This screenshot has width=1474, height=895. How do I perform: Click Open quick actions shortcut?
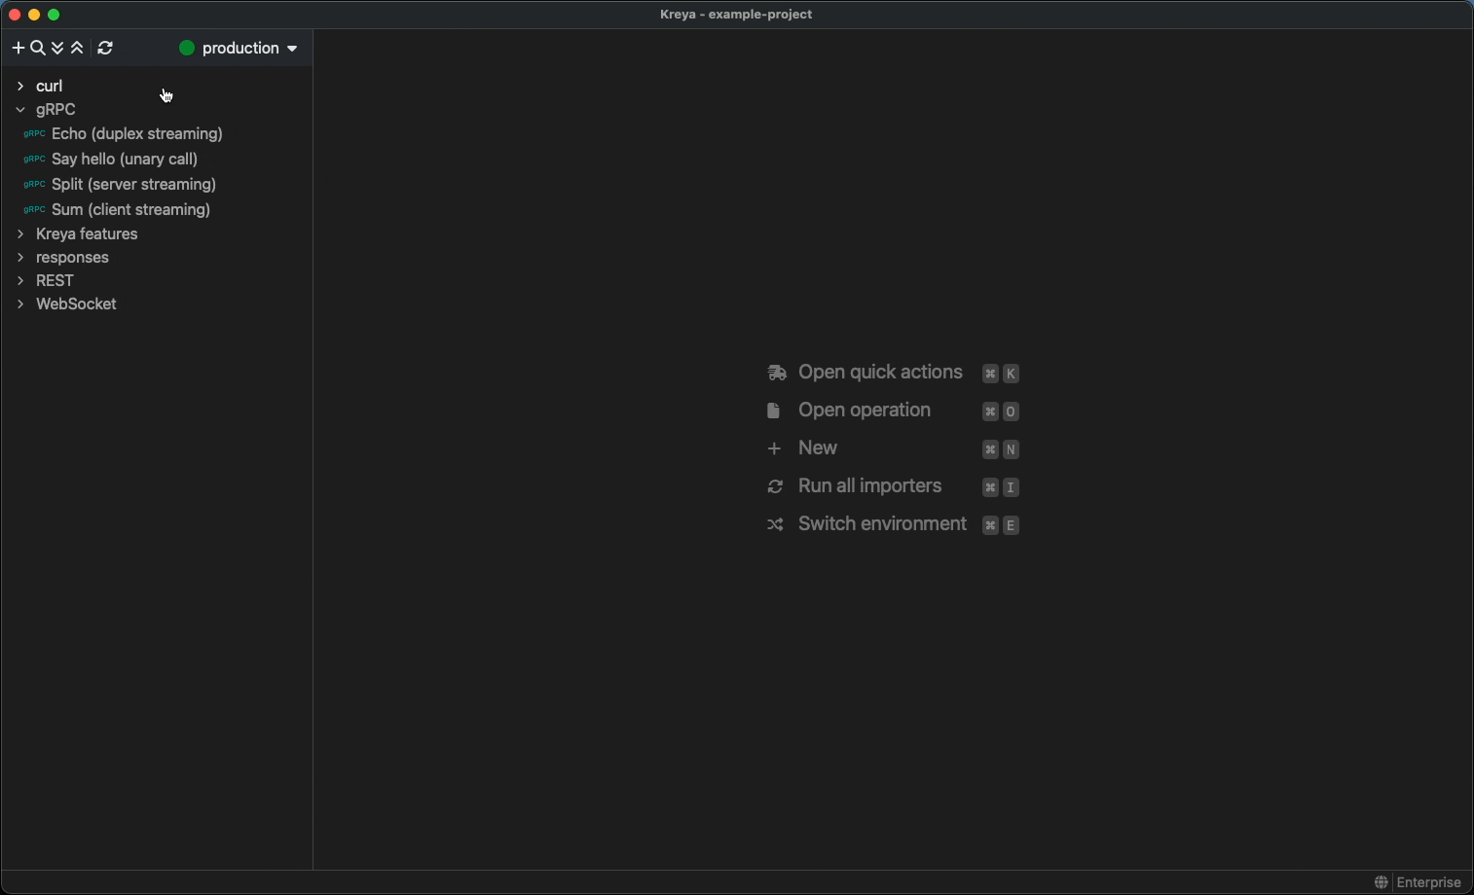click(x=880, y=373)
